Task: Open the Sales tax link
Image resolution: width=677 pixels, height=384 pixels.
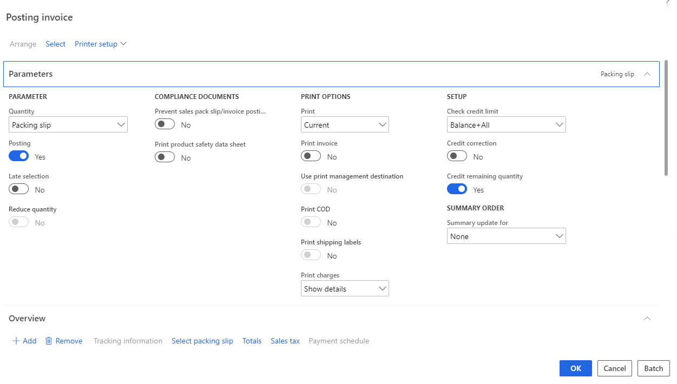Action: tap(285, 341)
